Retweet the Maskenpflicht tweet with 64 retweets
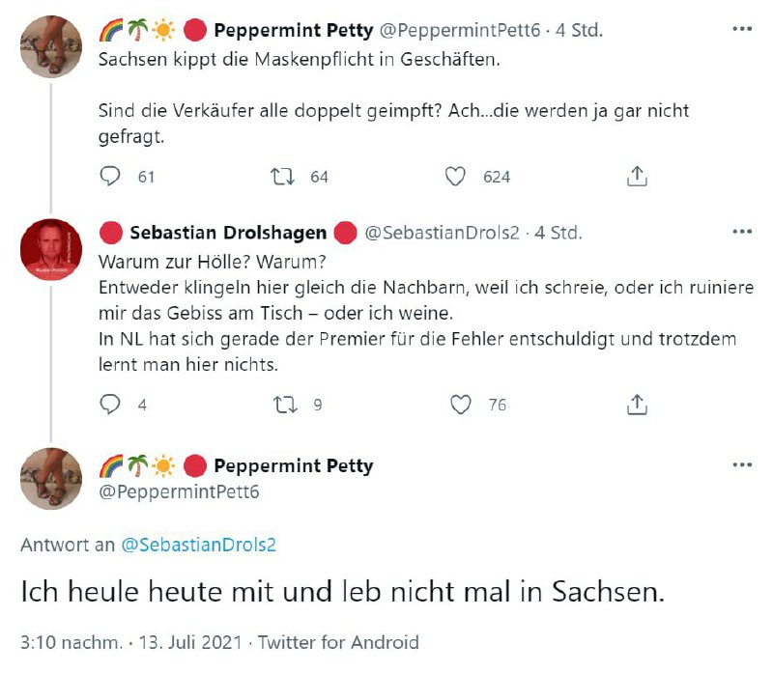773x673 pixels. coord(283,176)
